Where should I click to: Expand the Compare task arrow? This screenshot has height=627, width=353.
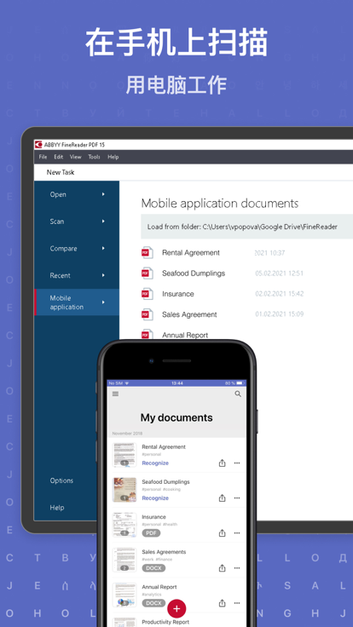(x=103, y=248)
